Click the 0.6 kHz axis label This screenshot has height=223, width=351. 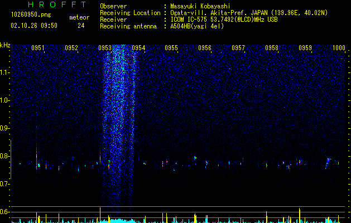coord(4,212)
